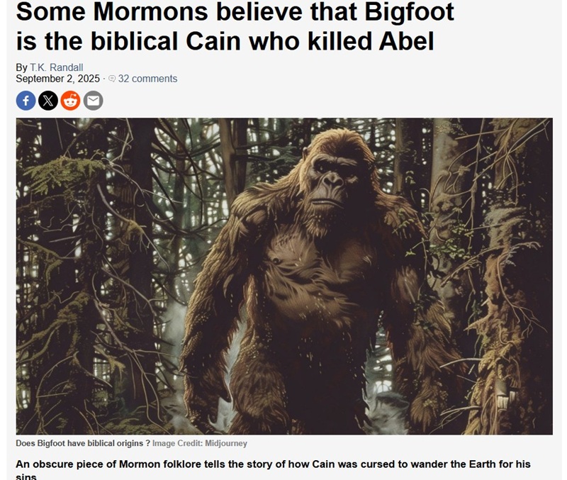
Task: Click the bold Mormon folklore summary paragraph
Action: coord(273,469)
